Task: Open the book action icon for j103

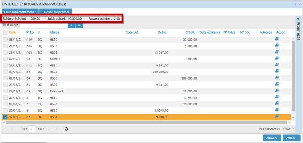Action: click(277, 52)
